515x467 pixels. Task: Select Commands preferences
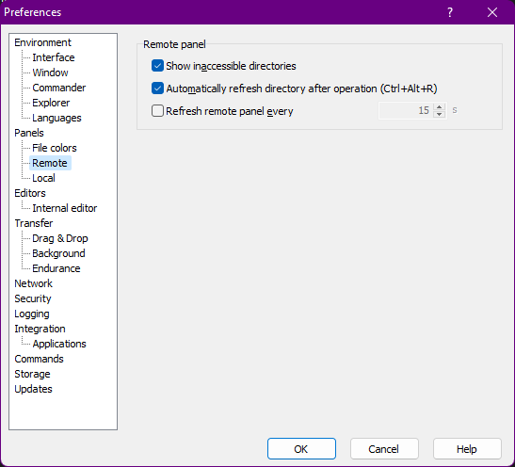[39, 359]
